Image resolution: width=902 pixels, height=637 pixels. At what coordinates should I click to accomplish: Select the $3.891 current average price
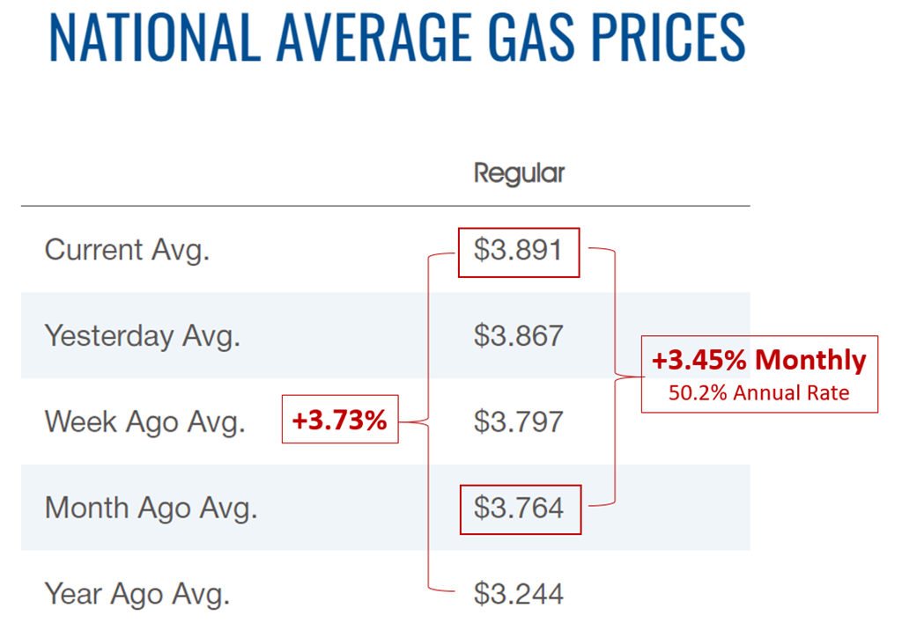[x=518, y=251]
